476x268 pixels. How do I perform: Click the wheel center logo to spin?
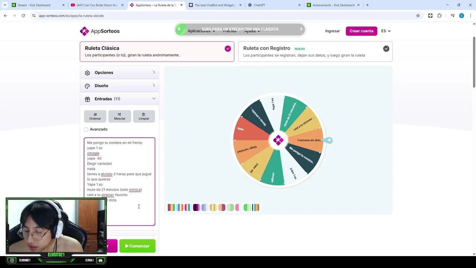point(278,140)
